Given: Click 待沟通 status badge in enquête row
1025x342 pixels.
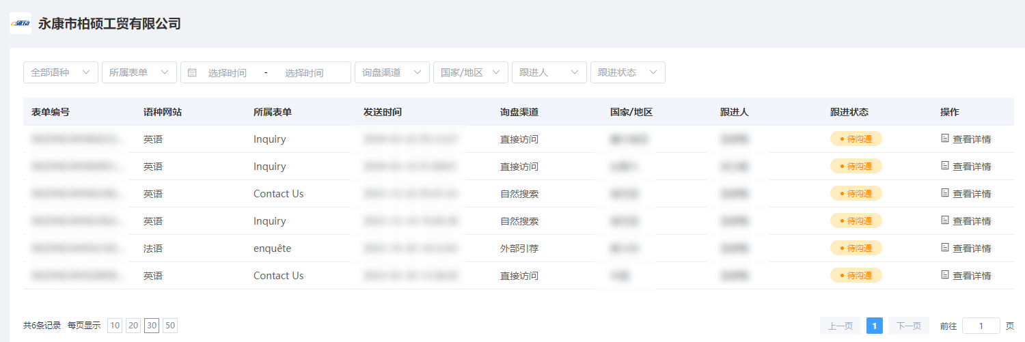Looking at the screenshot, I should 856,248.
